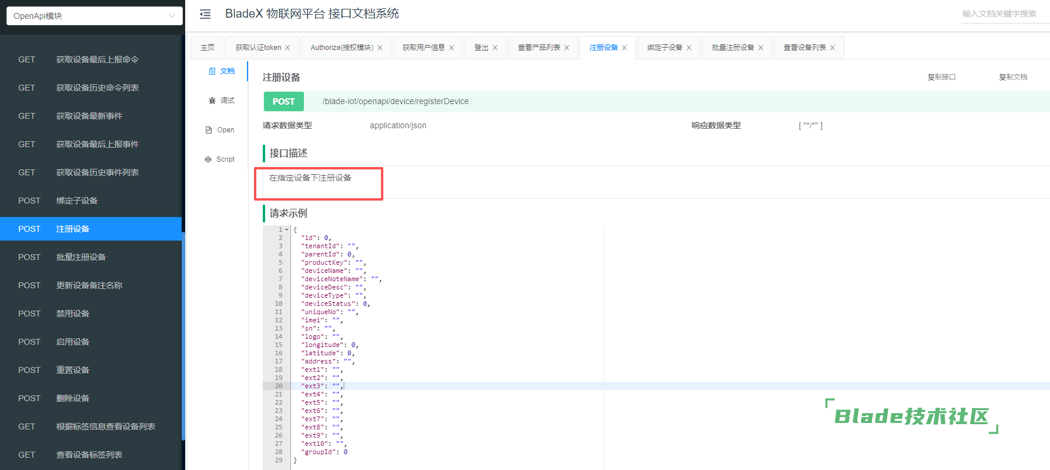
Task: Click the 复制接口 button
Action: click(x=941, y=77)
